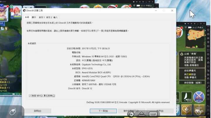Click the 下一頁(N) button
Image resolution: width=211 pixels, height=118 pixels.
(103, 111)
